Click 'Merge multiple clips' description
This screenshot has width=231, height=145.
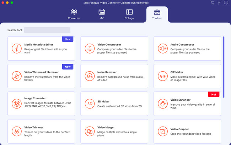(117, 134)
